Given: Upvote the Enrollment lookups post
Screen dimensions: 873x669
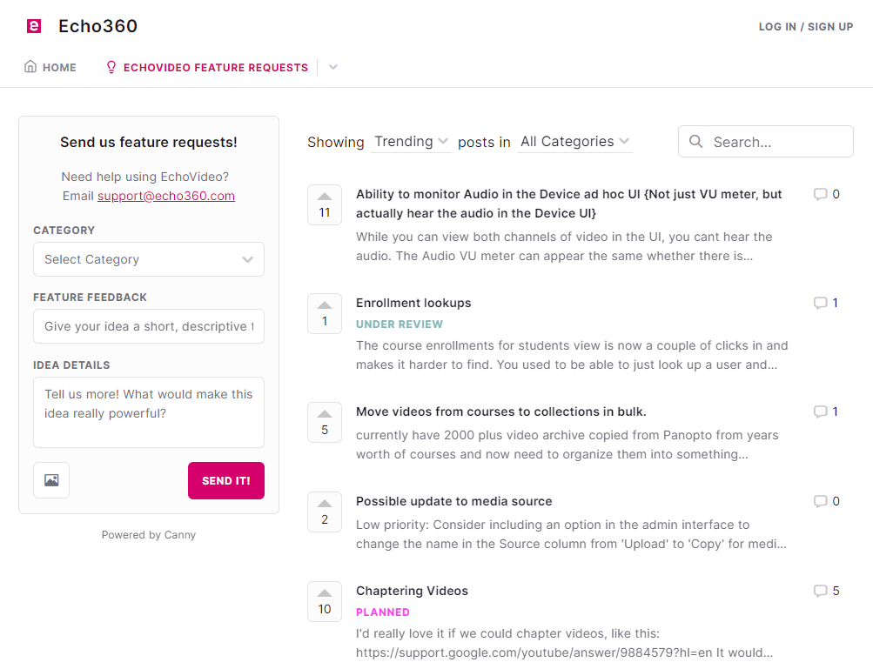Looking at the screenshot, I should pyautogui.click(x=325, y=313).
